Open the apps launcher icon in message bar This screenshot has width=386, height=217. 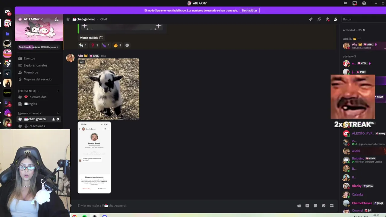(x=332, y=206)
